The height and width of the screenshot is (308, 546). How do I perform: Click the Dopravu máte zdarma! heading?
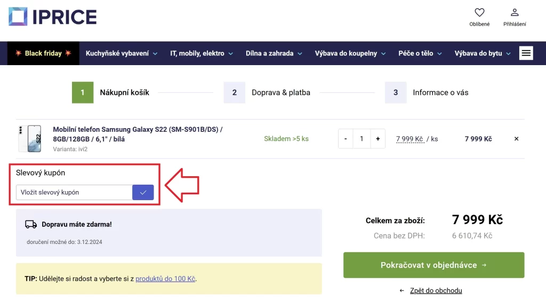(77, 224)
